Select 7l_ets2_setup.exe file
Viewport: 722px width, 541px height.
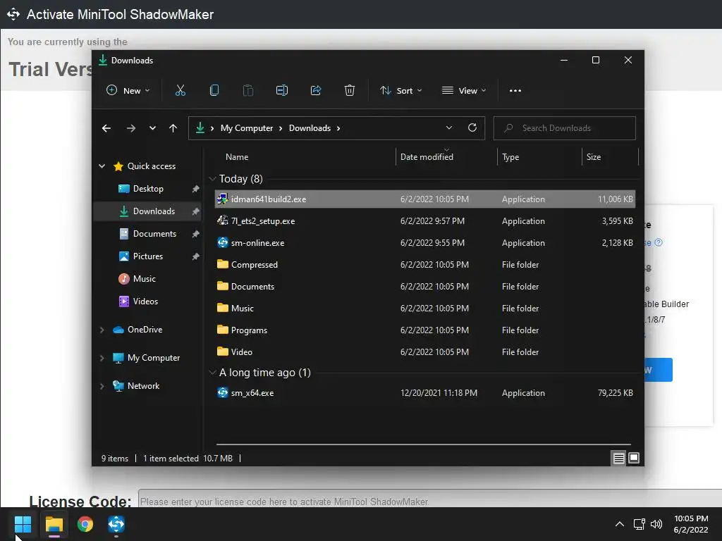425,221
